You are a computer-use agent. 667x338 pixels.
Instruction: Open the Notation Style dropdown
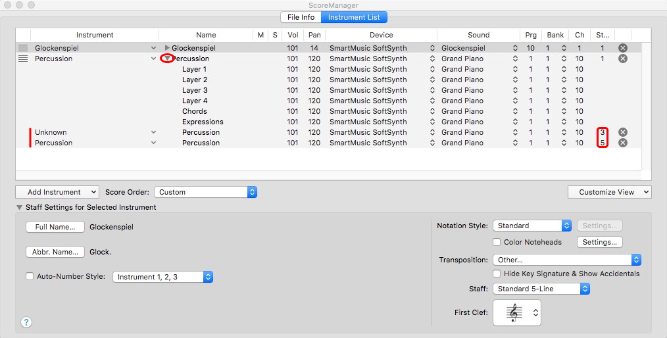point(531,226)
